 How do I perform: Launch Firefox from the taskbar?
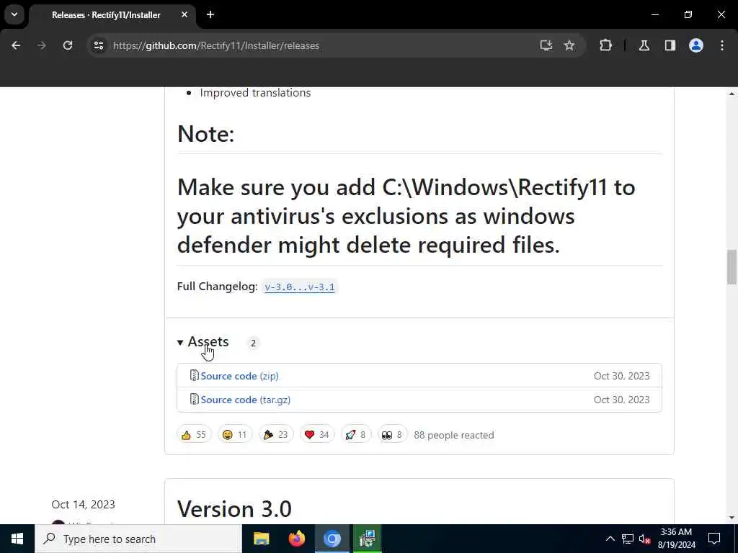296,539
